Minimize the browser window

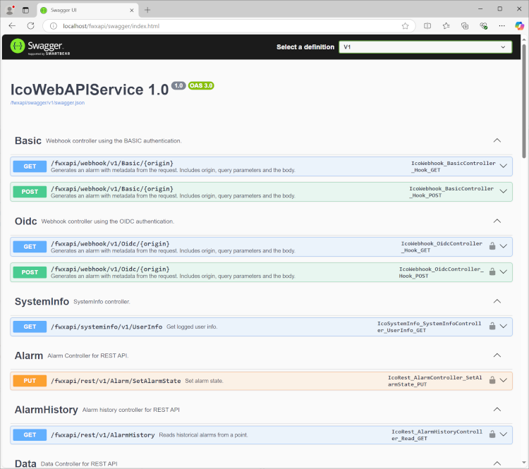(480, 9)
